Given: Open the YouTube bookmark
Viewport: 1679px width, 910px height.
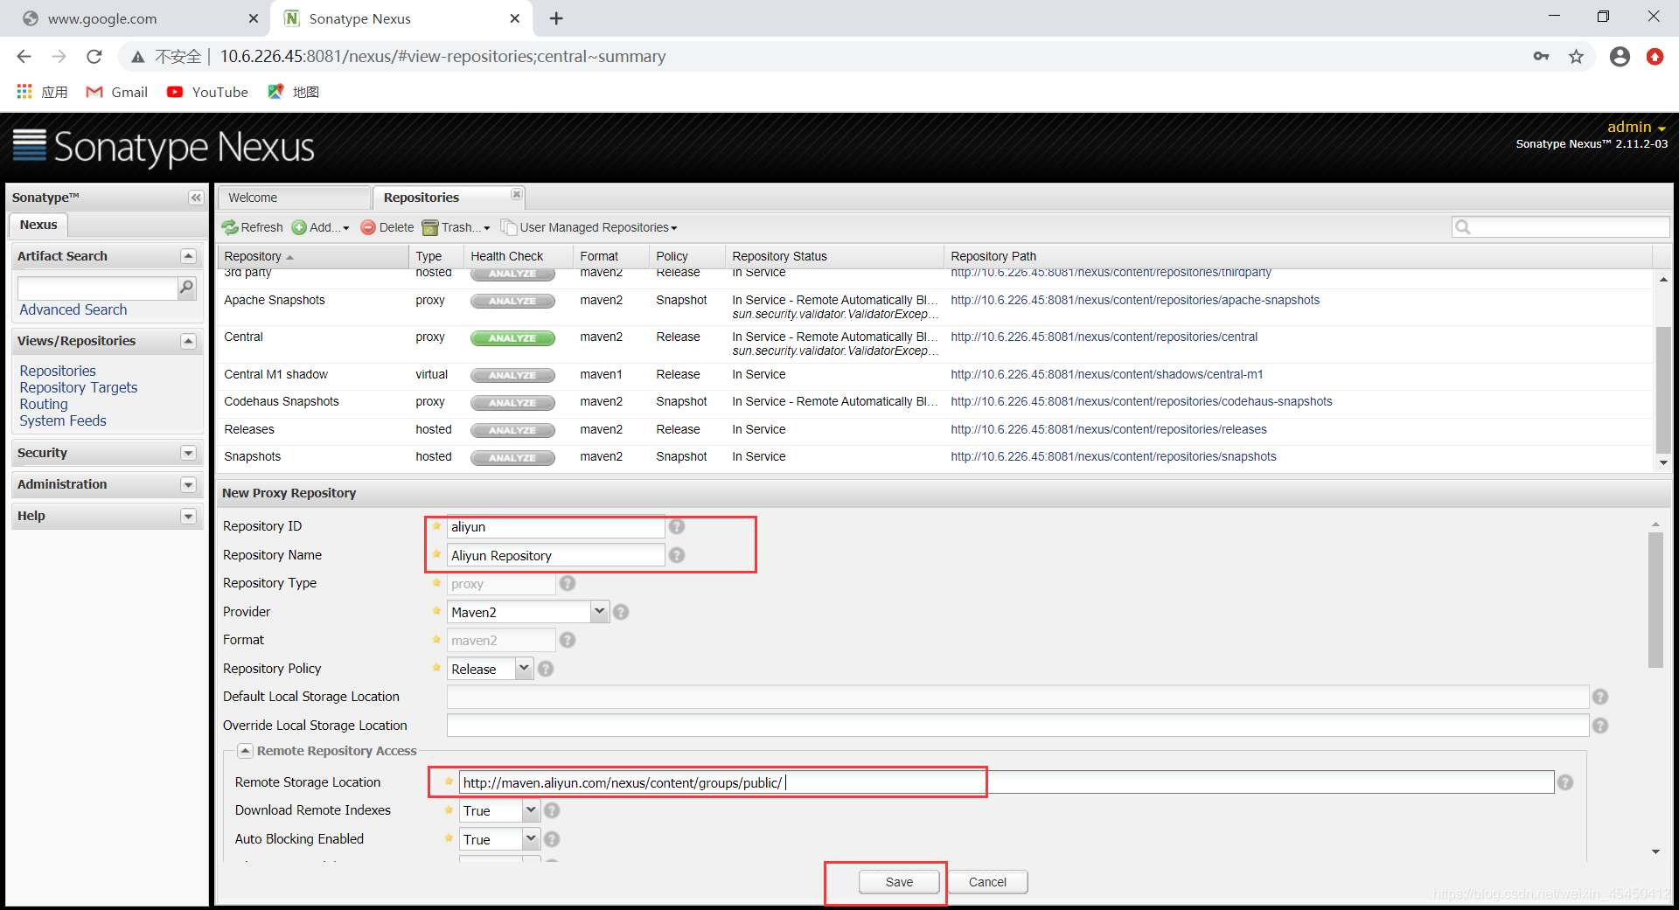Looking at the screenshot, I should point(208,92).
